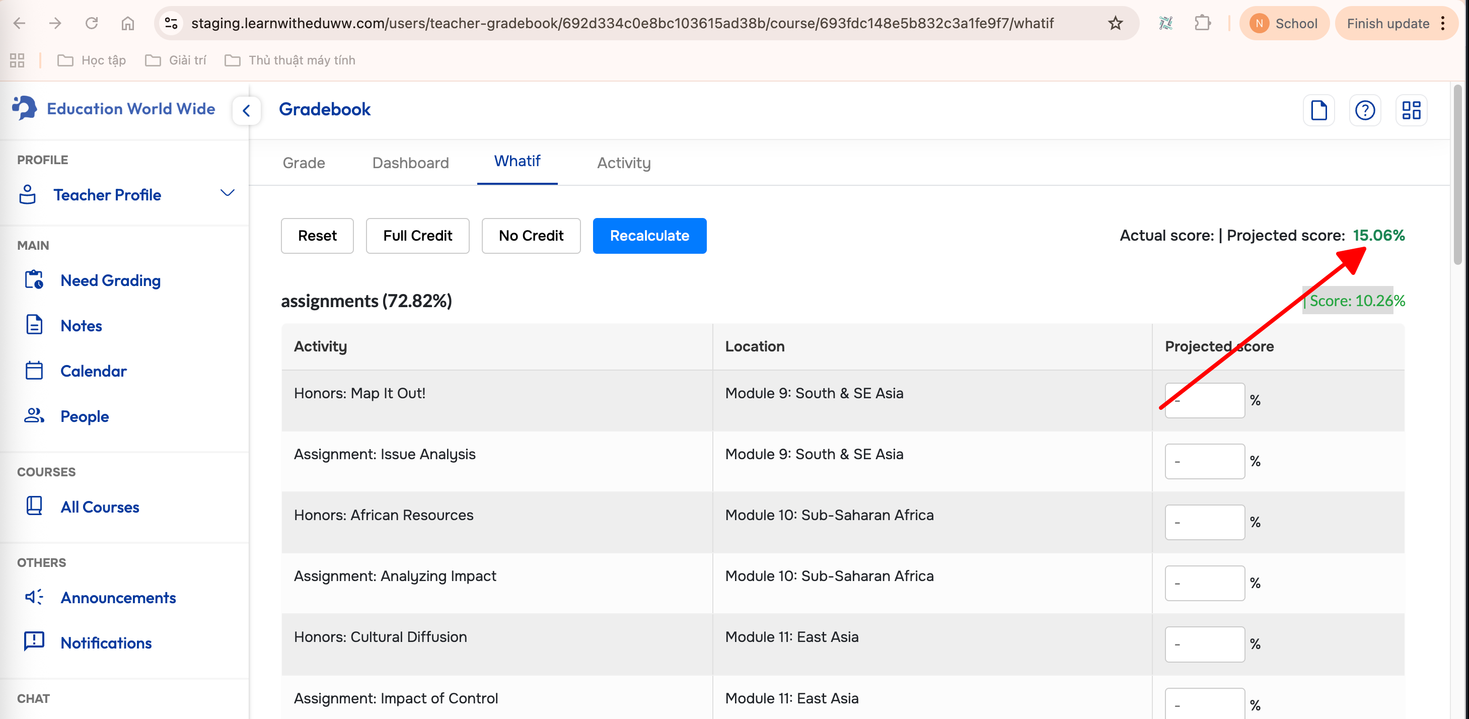Bookmark page with star icon

1115,23
